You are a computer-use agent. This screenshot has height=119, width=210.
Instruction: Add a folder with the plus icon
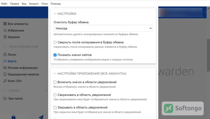point(46,91)
